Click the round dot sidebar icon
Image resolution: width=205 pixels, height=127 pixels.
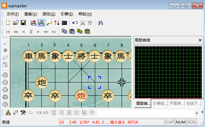pos(5,50)
